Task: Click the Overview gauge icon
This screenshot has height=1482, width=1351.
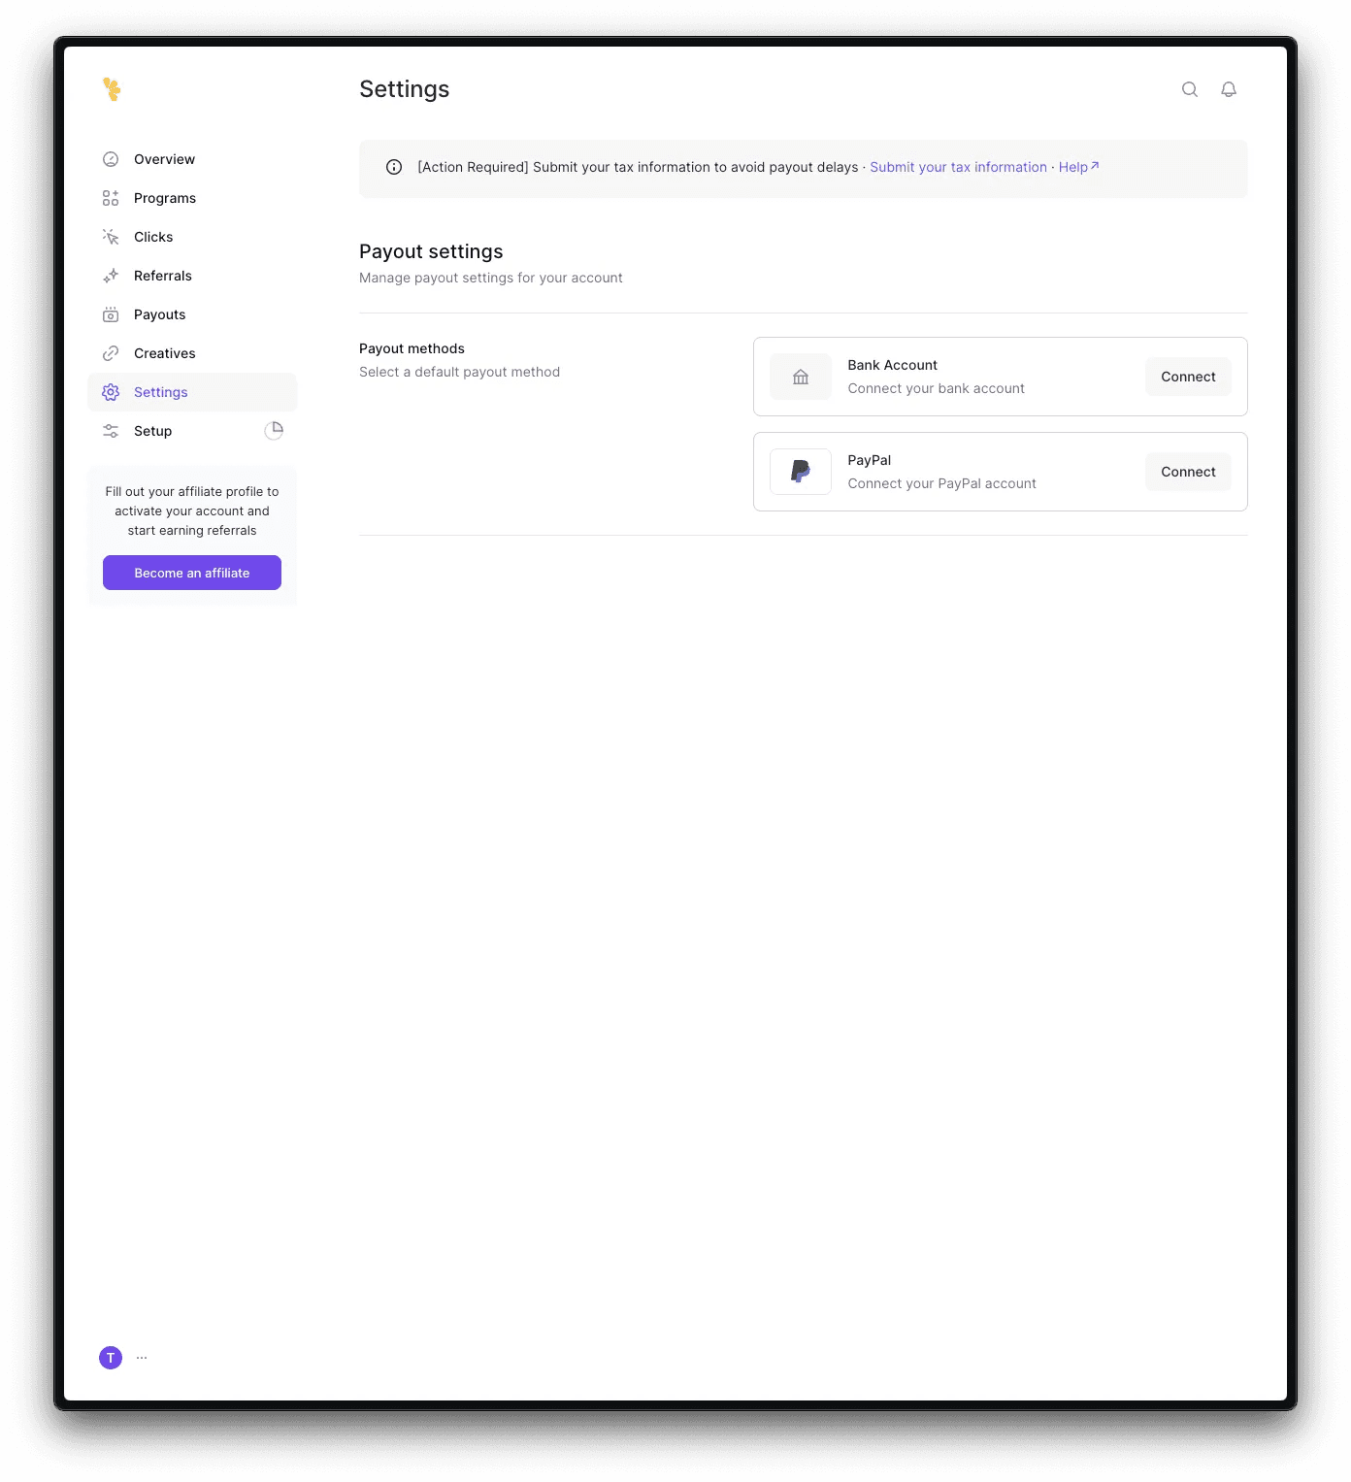Action: (111, 159)
